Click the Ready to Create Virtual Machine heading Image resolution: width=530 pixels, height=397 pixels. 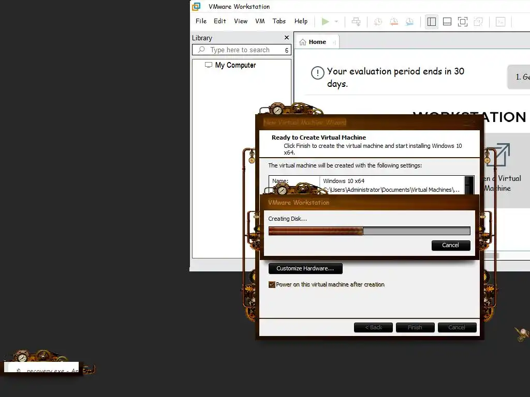tap(318, 138)
